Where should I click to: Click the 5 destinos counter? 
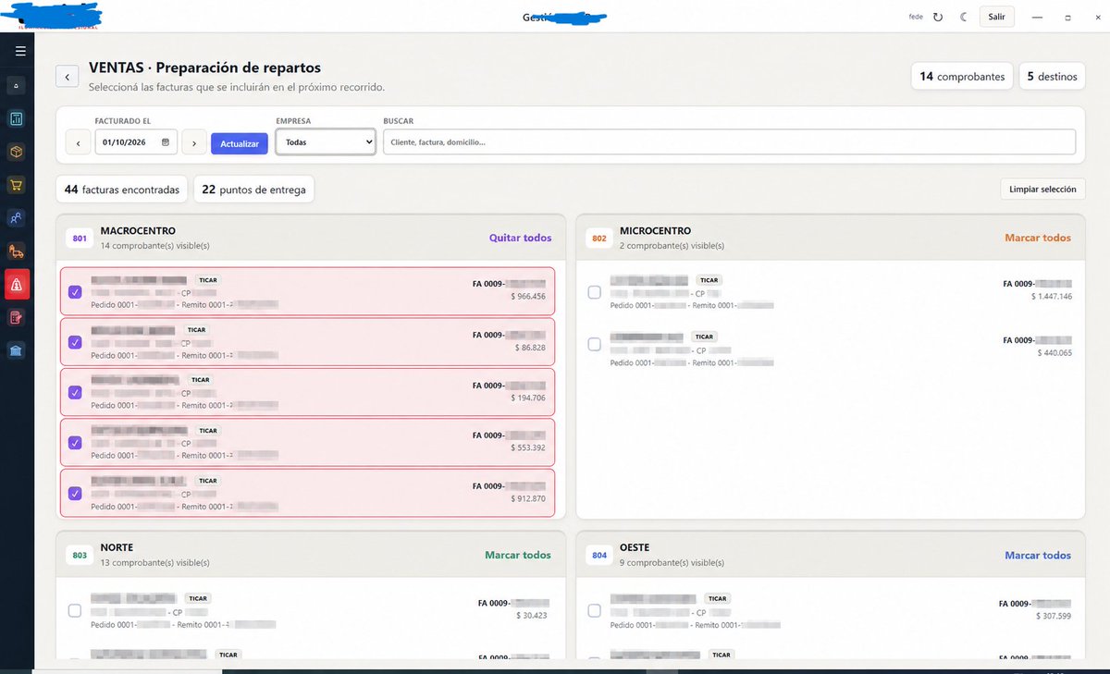(1053, 77)
